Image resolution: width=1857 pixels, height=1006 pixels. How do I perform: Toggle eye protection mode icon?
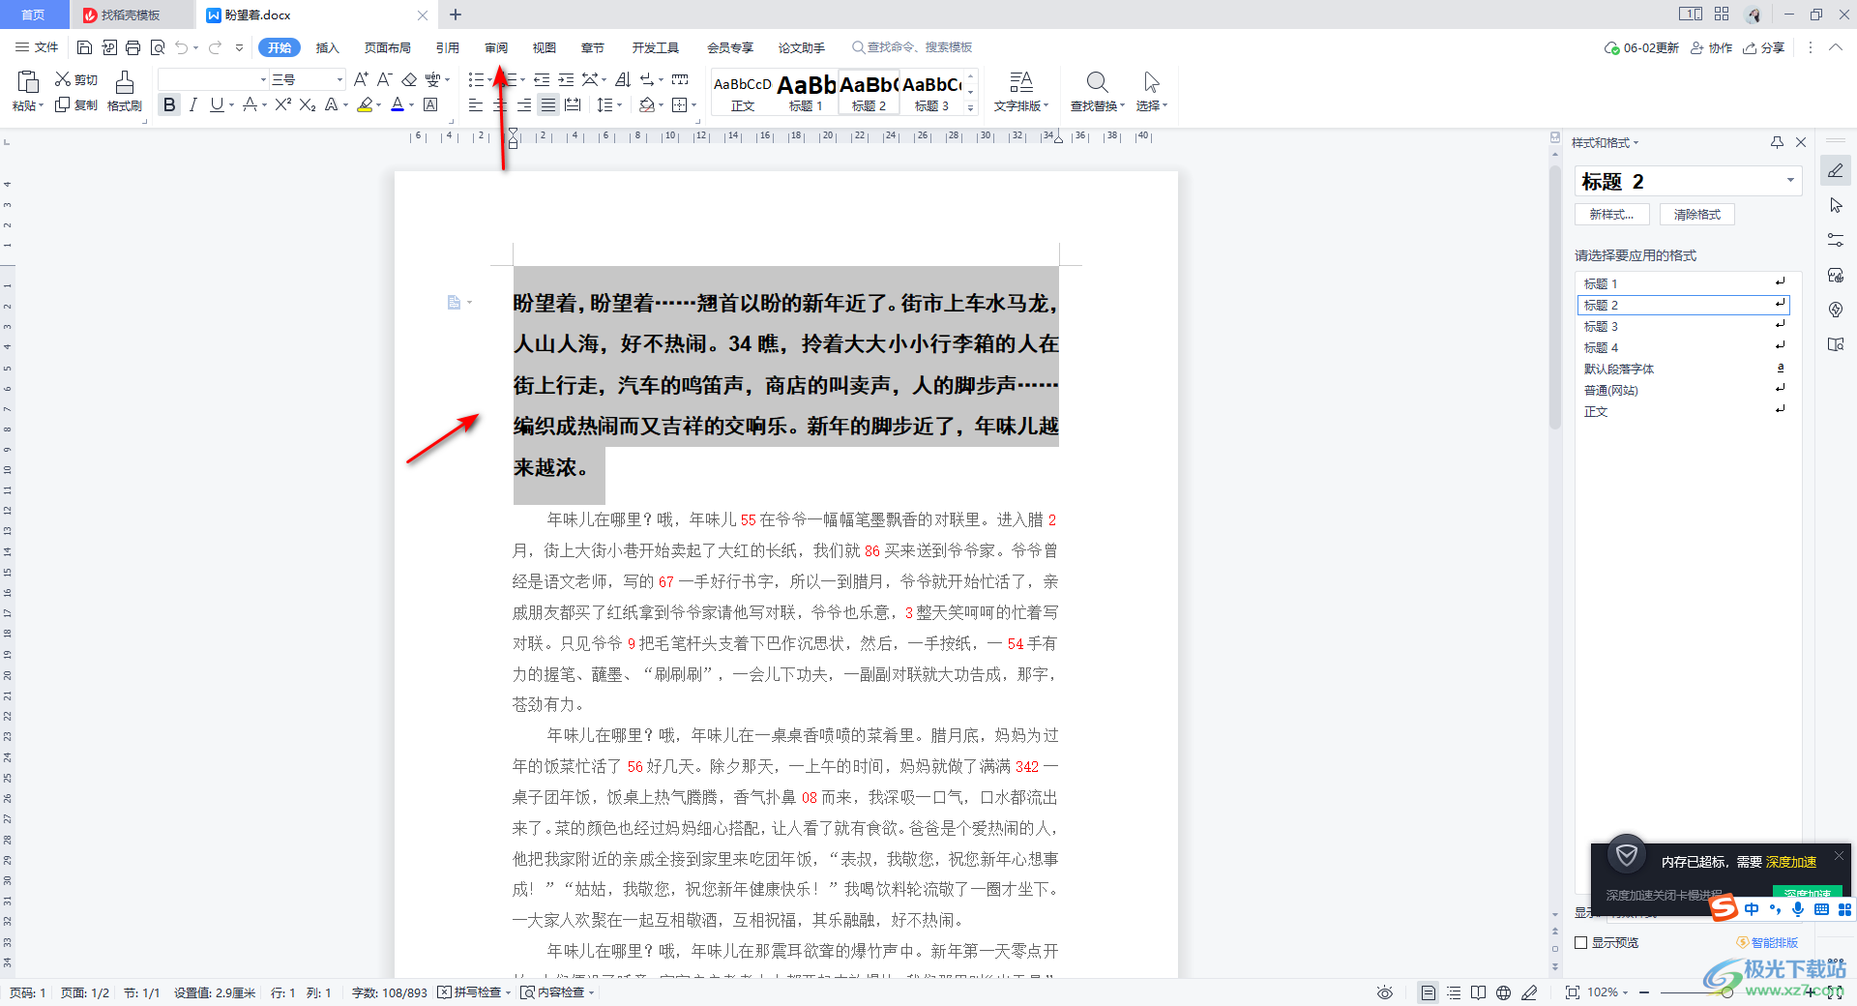(x=1385, y=992)
